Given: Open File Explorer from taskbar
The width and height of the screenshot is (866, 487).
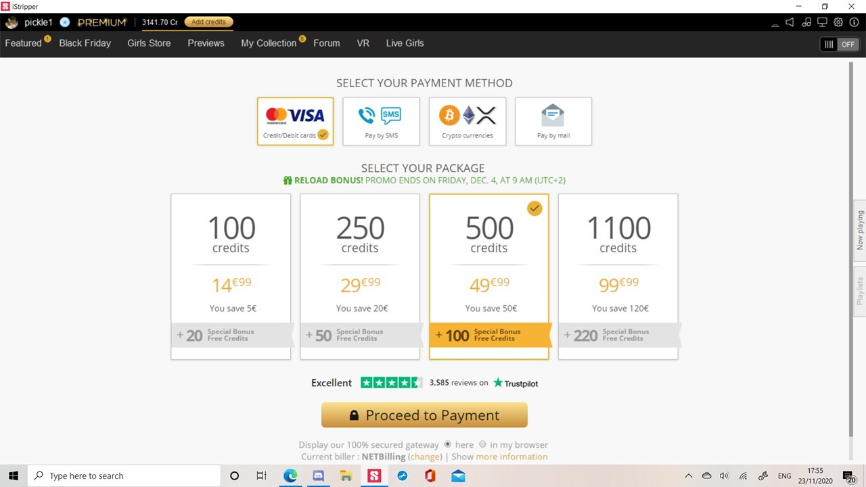Looking at the screenshot, I should pos(346,476).
